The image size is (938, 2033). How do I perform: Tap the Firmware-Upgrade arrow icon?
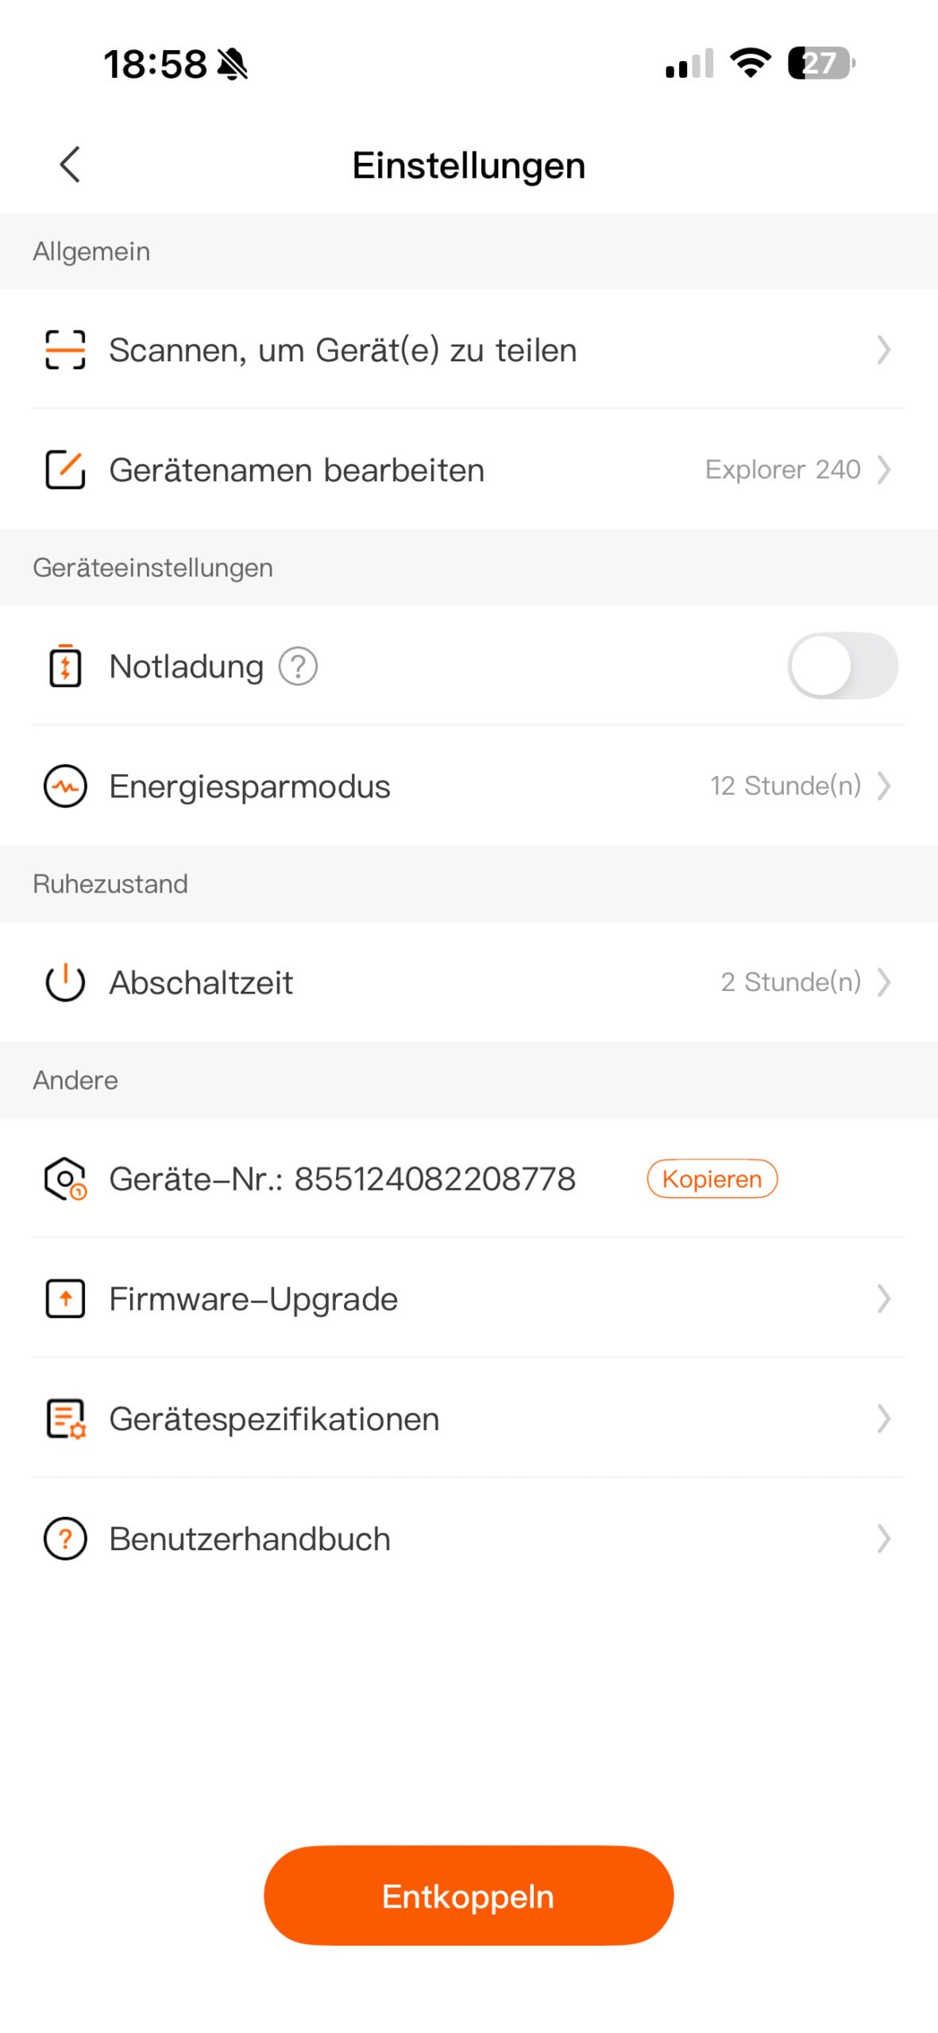65,1298
